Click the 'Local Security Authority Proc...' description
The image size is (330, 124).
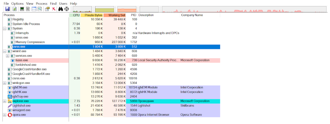[x=158, y=60]
